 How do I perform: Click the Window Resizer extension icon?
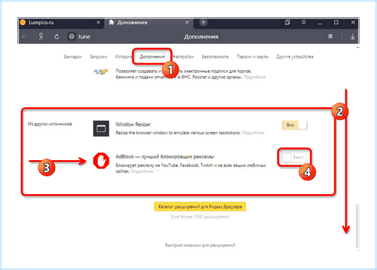coord(101,129)
